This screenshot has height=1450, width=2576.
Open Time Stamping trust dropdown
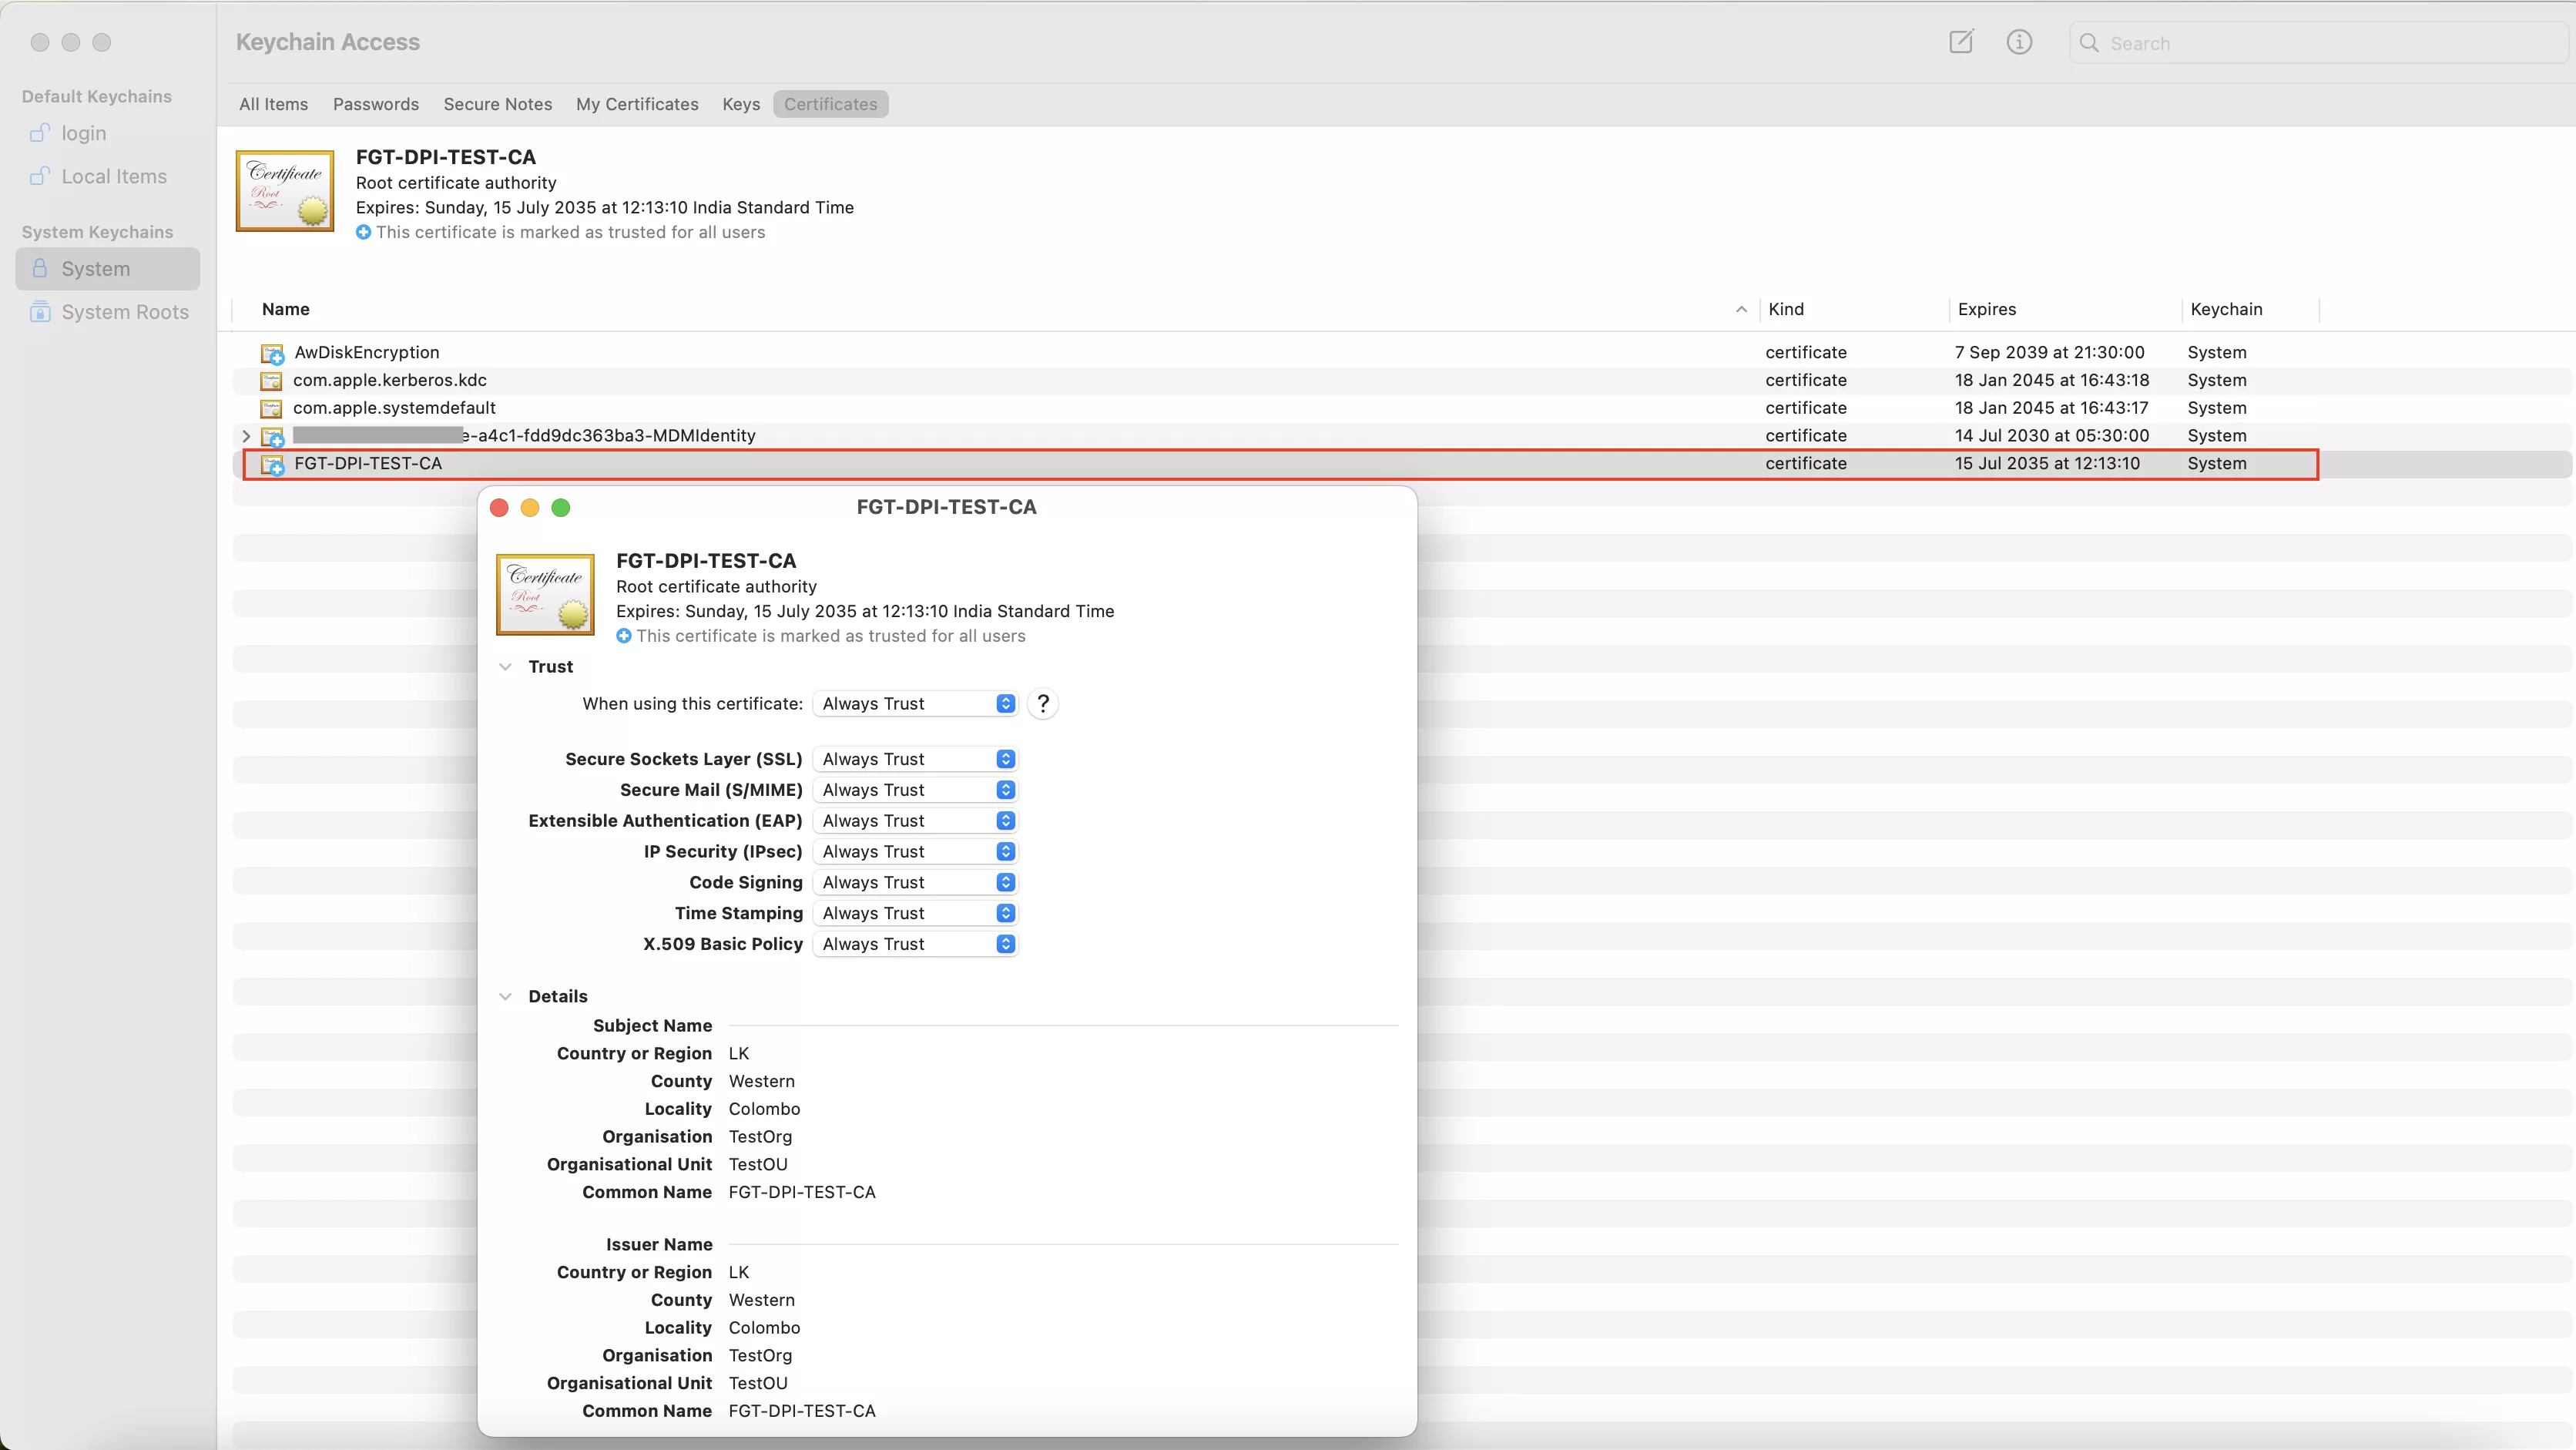(916, 913)
